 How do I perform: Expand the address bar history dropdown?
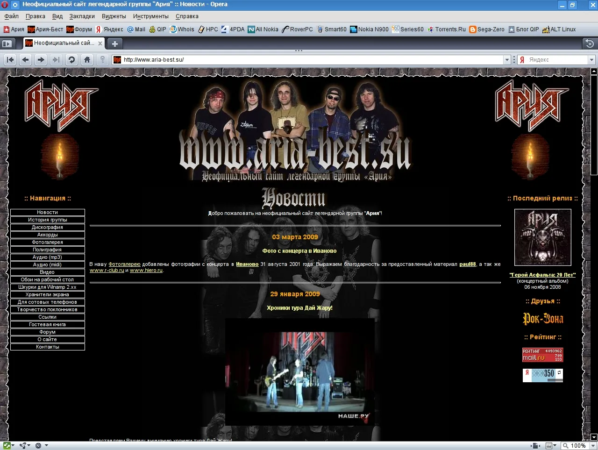coord(507,60)
